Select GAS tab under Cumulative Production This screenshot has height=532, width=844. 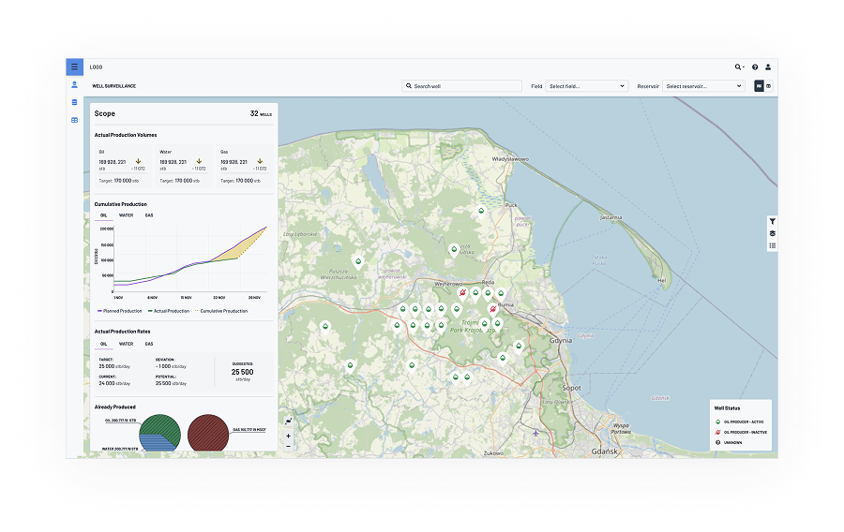(149, 215)
